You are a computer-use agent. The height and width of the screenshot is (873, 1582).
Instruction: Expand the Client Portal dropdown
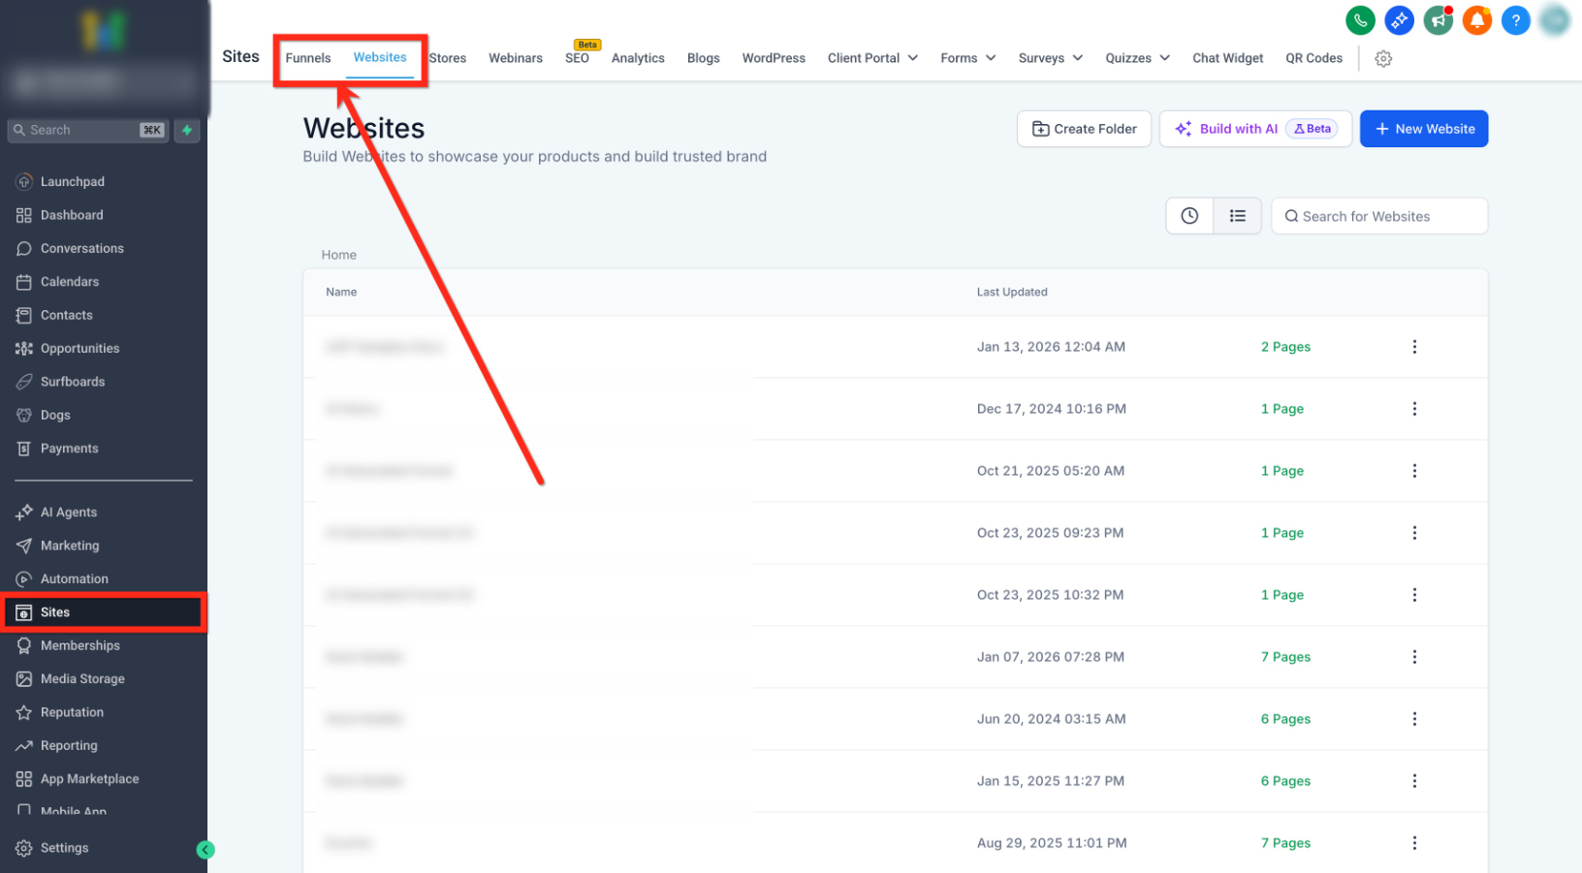(872, 58)
